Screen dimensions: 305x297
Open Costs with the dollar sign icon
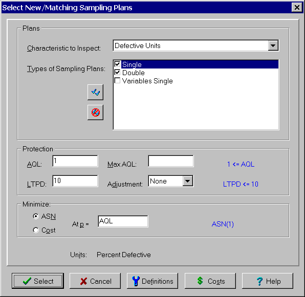210,281
